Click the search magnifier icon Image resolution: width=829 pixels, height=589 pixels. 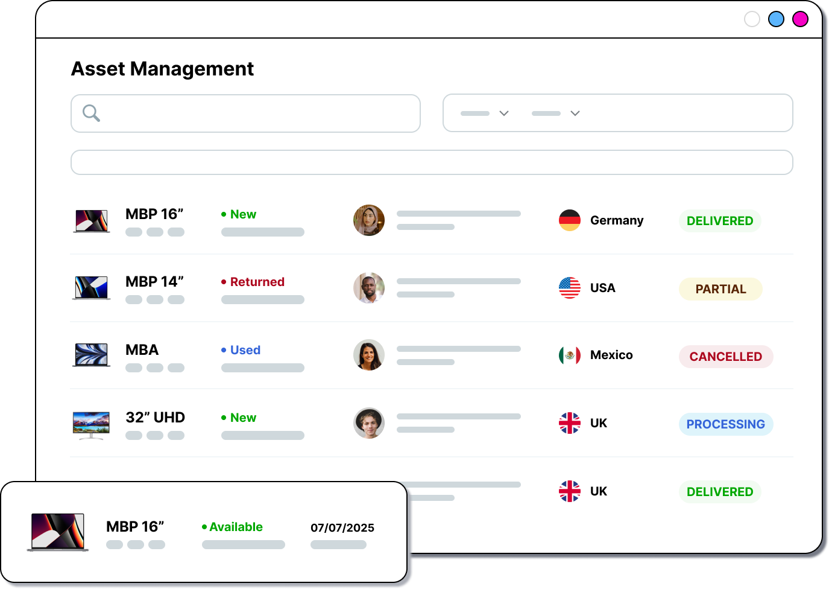pyautogui.click(x=91, y=113)
